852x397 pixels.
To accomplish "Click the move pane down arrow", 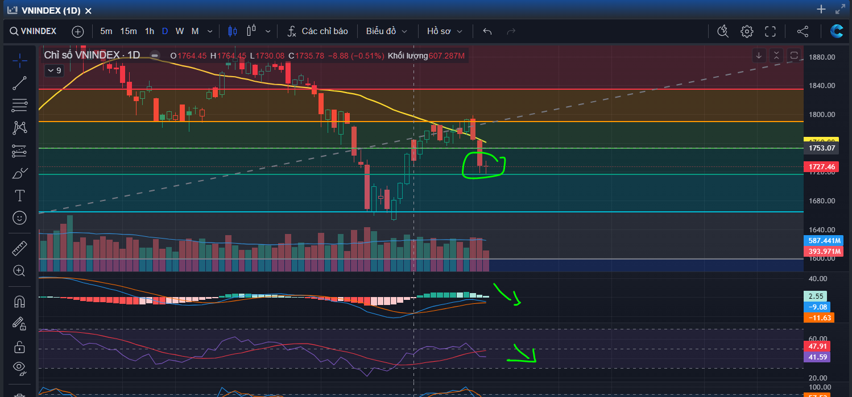I will coord(759,55).
